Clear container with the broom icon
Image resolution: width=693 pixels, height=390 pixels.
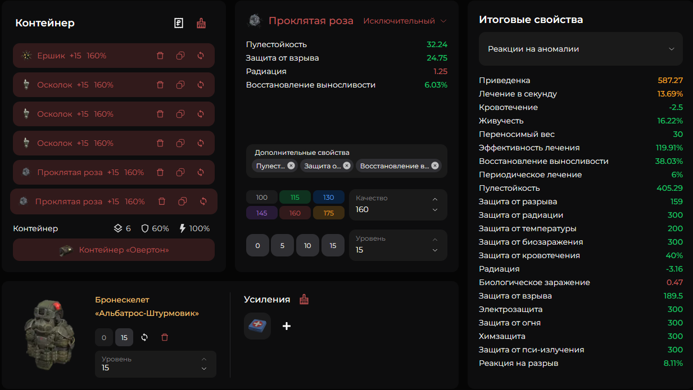[x=201, y=23]
